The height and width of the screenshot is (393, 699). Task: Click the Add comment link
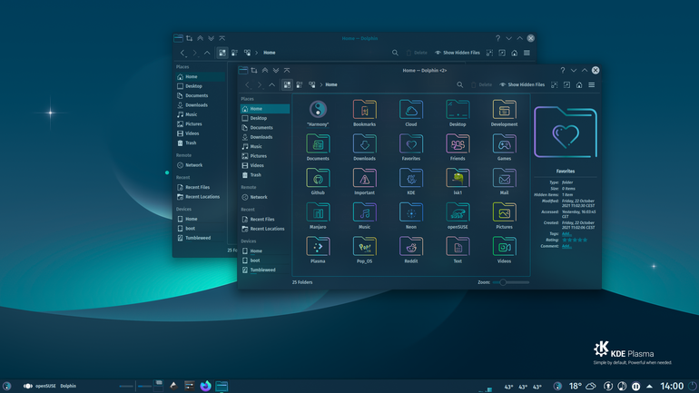point(566,246)
